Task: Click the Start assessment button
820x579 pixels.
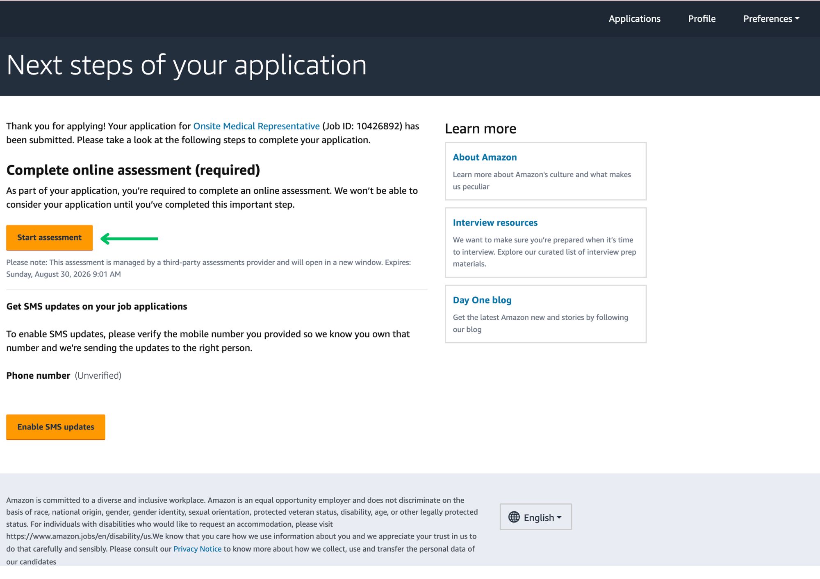Action: (49, 237)
